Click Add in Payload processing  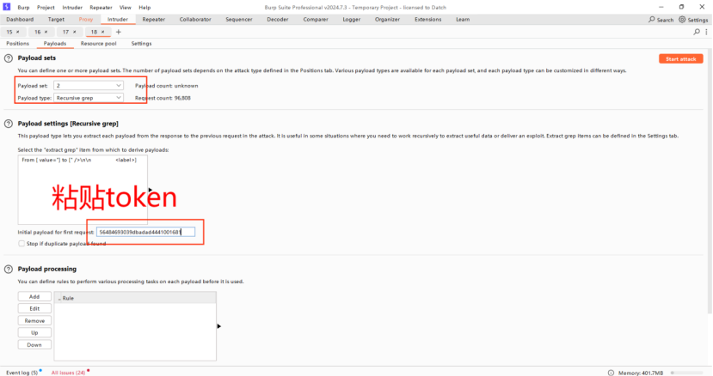click(34, 296)
